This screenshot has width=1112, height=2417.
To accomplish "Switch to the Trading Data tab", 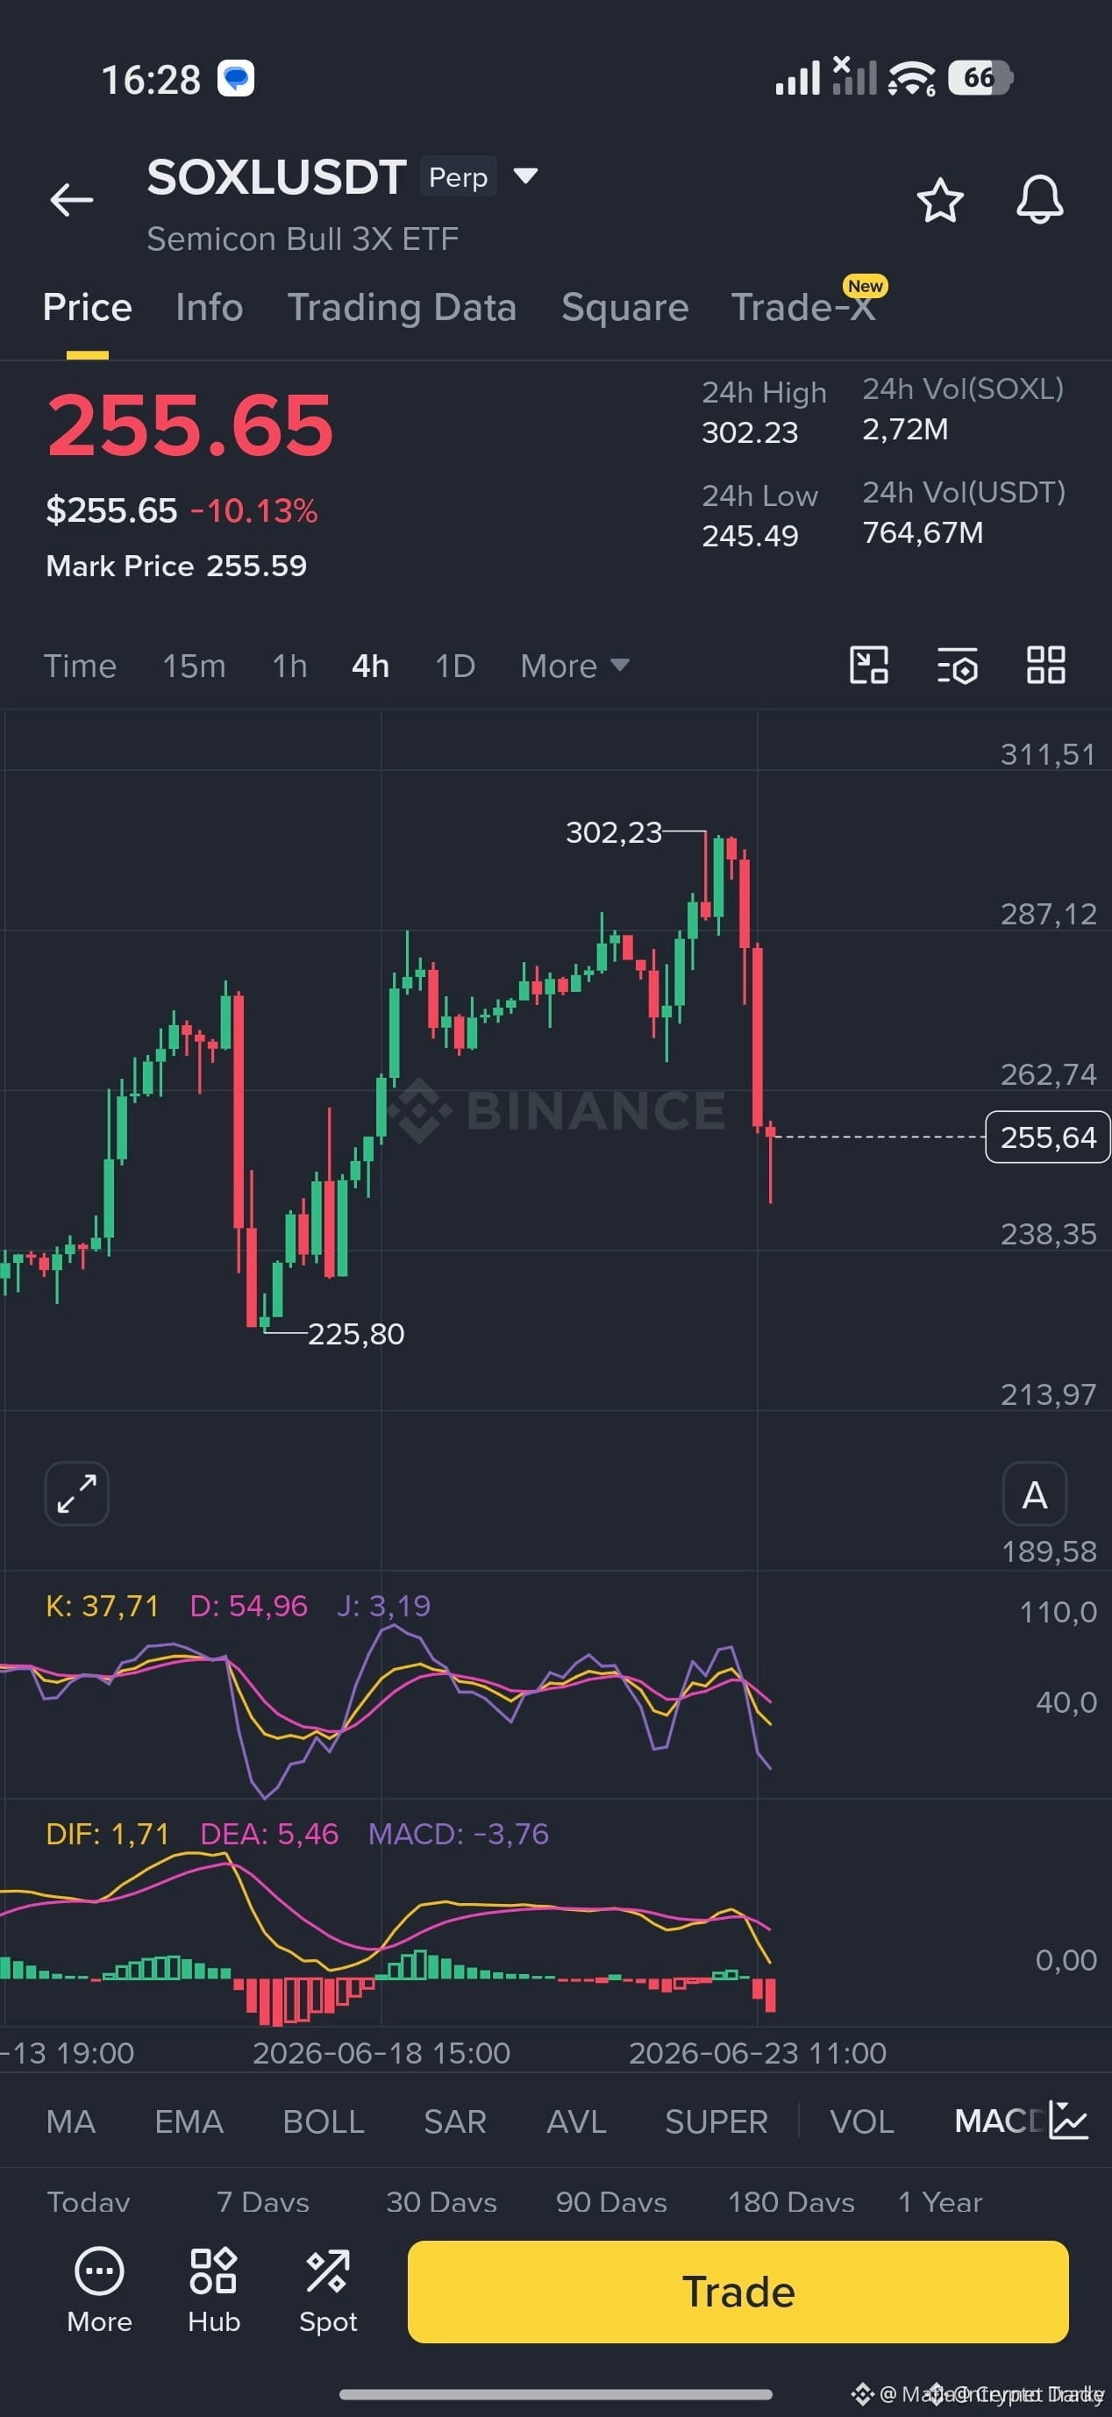I will pyautogui.click(x=402, y=308).
